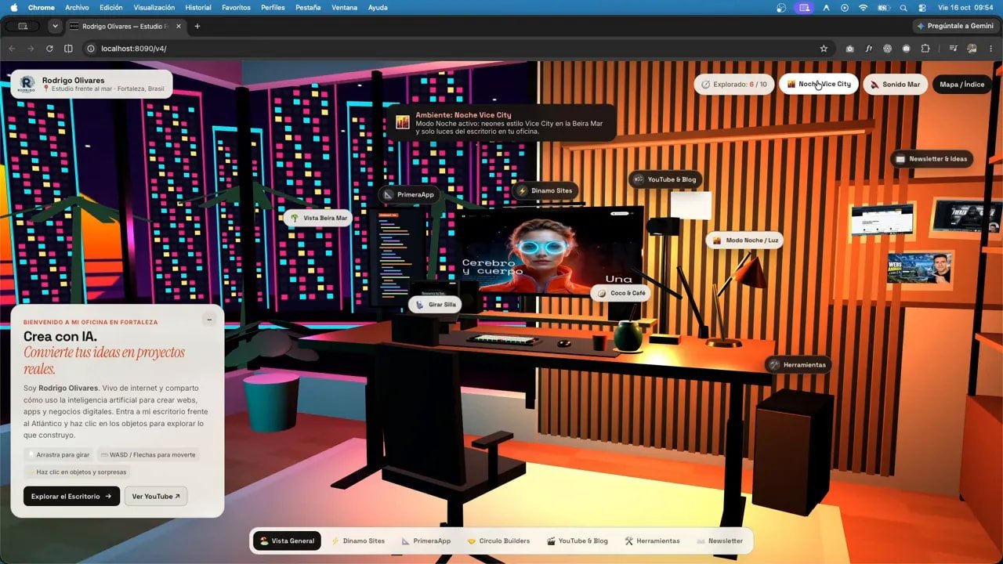1003x564 pixels.
Task: Go to PrimeraApp in the bottom navigation
Action: coord(425,540)
